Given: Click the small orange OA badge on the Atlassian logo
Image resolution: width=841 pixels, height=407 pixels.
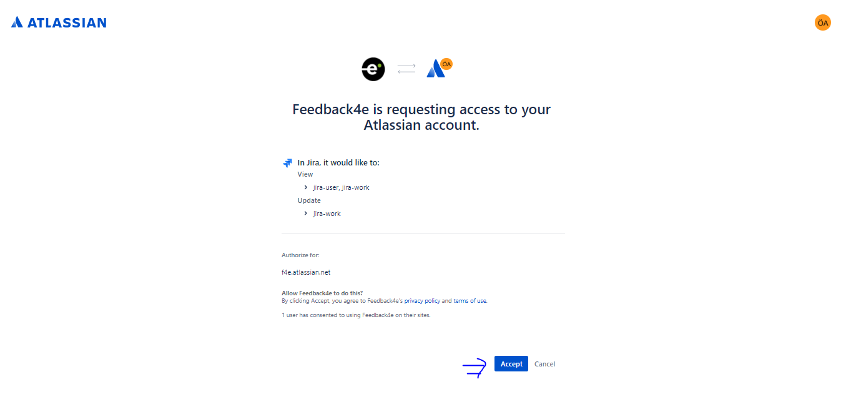Looking at the screenshot, I should pos(446,64).
